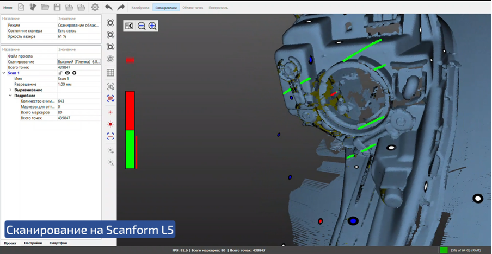
Task: Click the red-green distance indicator bar
Action: (x=130, y=130)
